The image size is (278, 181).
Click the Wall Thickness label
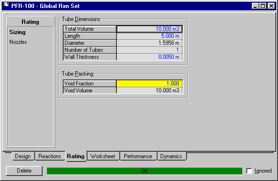pyautogui.click(x=90, y=57)
